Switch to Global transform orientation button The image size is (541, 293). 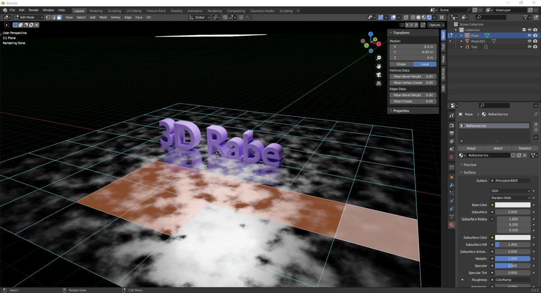(x=401, y=64)
